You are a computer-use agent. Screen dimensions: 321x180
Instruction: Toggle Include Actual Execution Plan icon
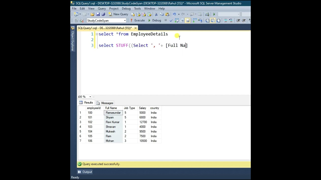pyautogui.click(x=195, y=20)
